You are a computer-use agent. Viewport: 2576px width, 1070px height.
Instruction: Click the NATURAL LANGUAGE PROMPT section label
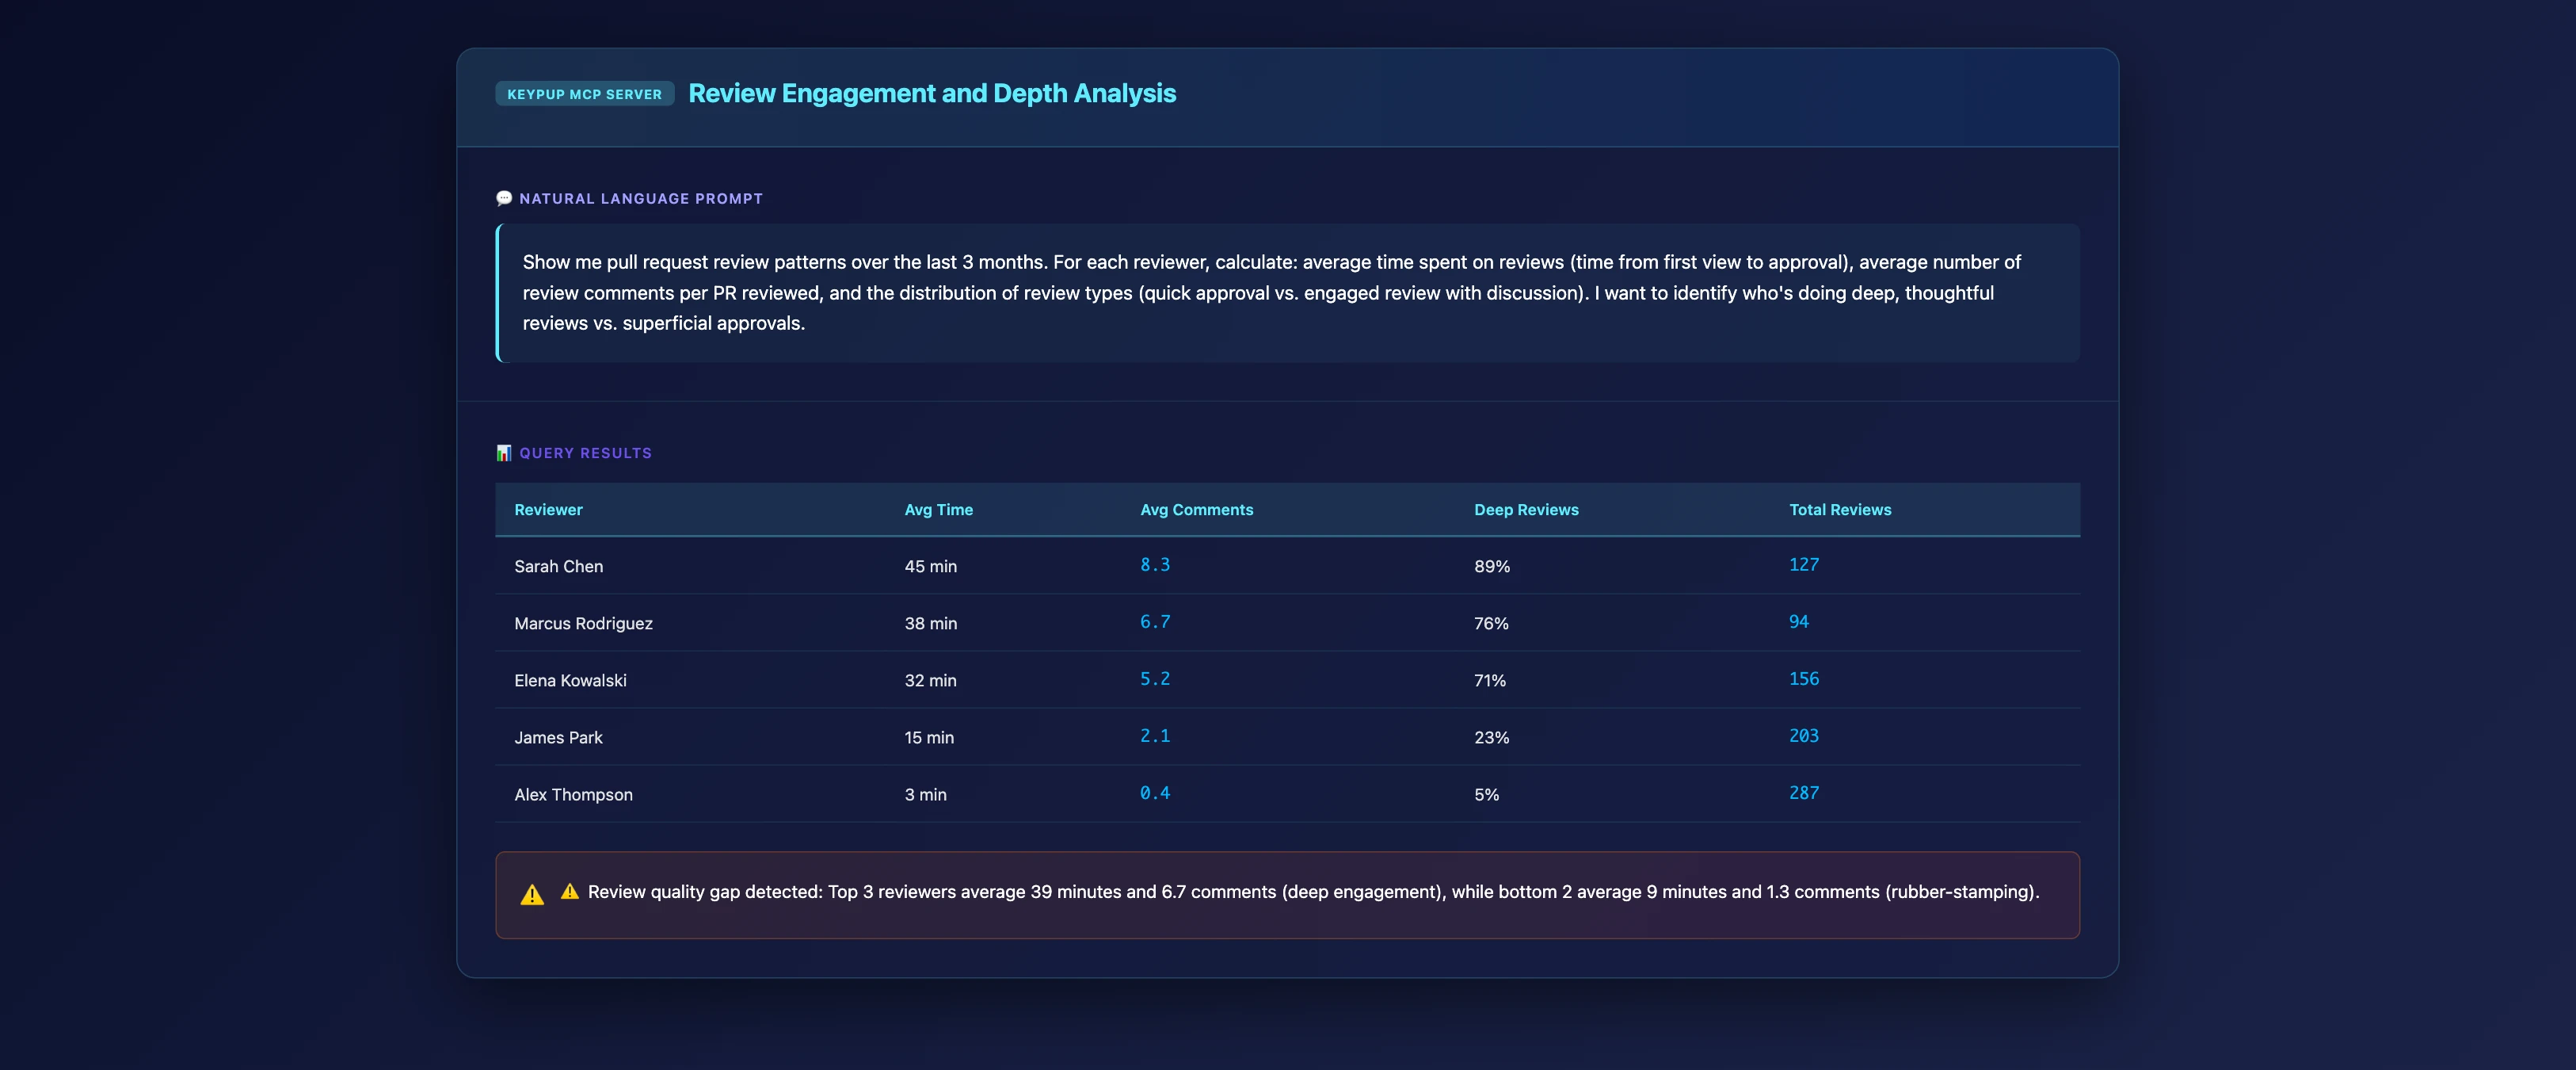coord(641,198)
